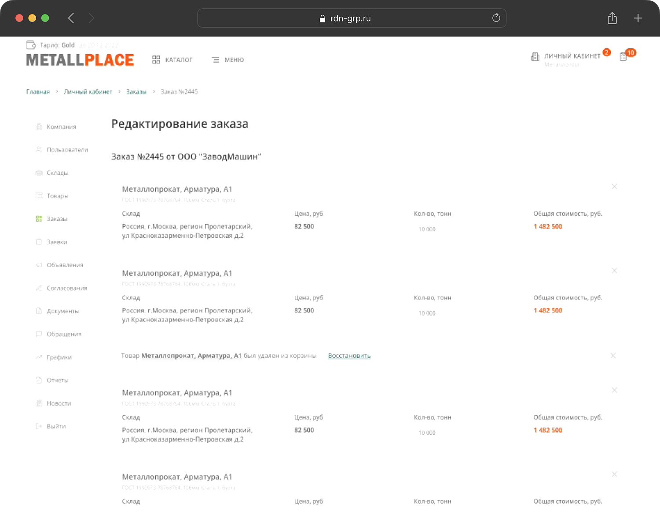Click the Графики chart icon in sidebar
The image size is (660, 515).
[x=39, y=357]
